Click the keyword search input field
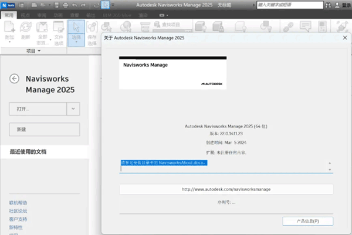The height and width of the screenshot is (235, 352). click(290, 5)
